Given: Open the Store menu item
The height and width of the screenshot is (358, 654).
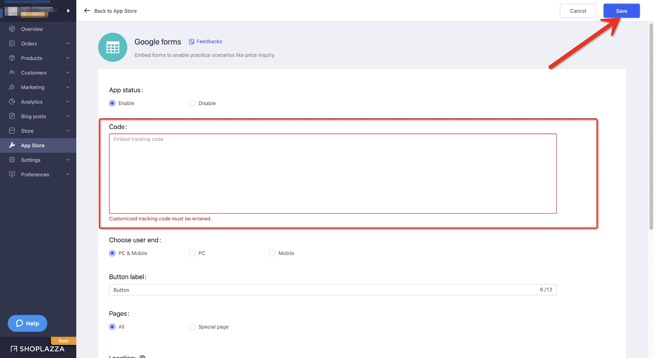Looking at the screenshot, I should click(x=38, y=131).
